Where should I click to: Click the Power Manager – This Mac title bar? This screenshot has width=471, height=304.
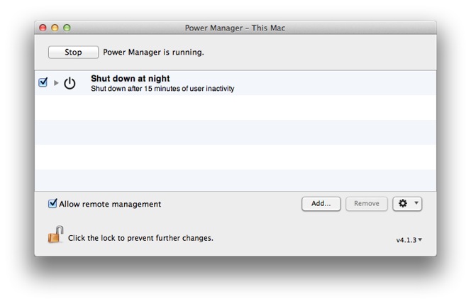point(235,28)
